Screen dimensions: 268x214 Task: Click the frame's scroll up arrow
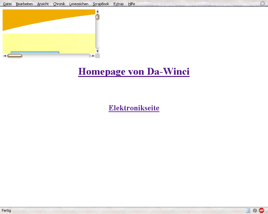98,11
